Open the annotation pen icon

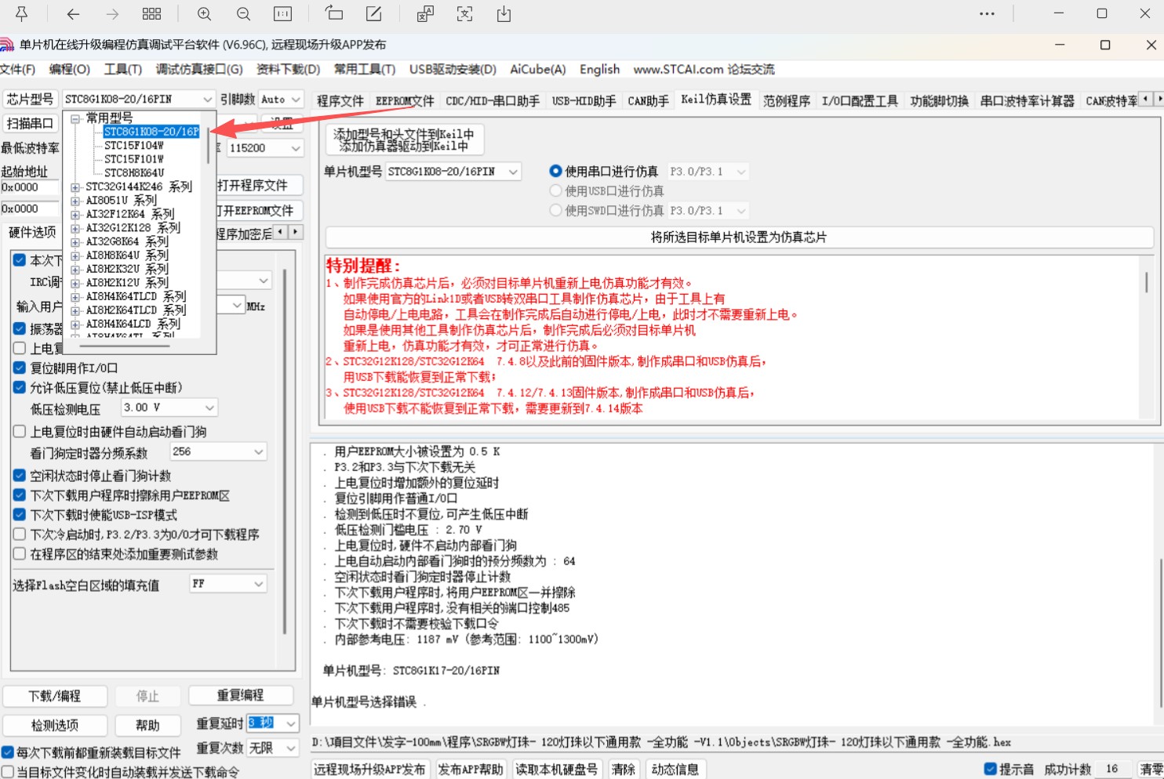(x=373, y=13)
